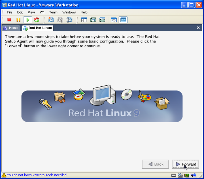Click the sound device status icon
The height and width of the screenshot is (179, 204).
pyautogui.click(x=193, y=176)
